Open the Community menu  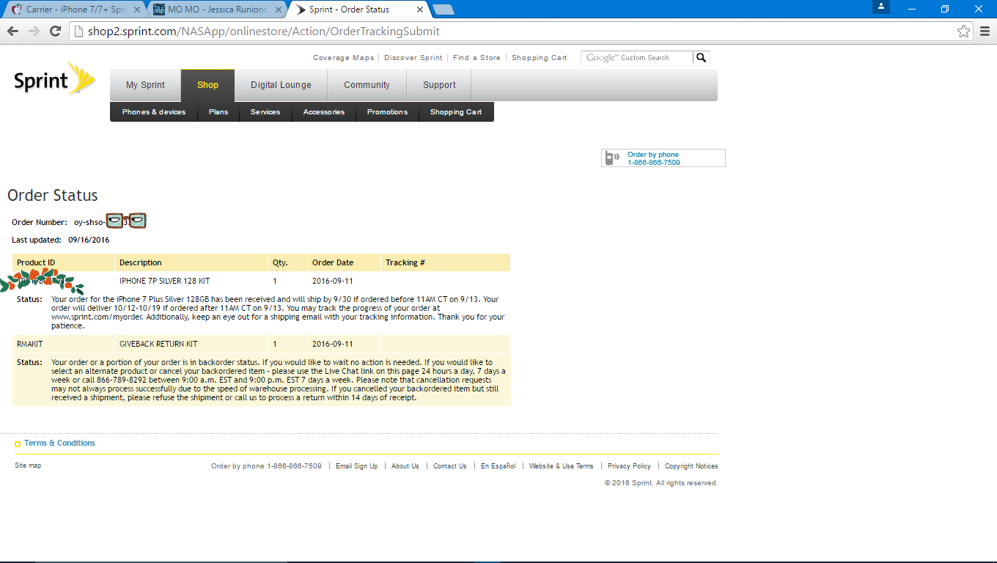(367, 85)
